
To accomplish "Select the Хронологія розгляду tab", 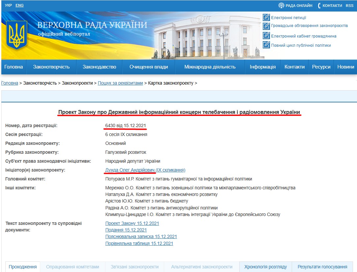I will coord(265,267).
